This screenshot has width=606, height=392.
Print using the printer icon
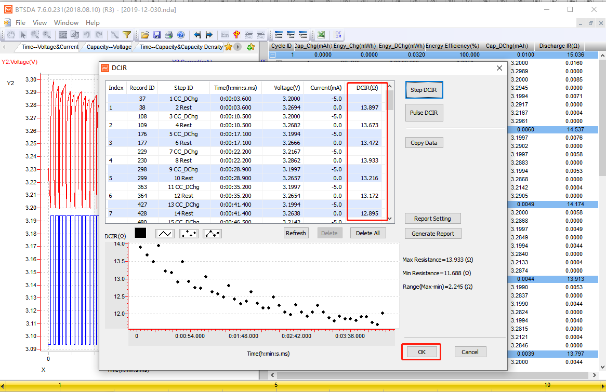tap(169, 35)
